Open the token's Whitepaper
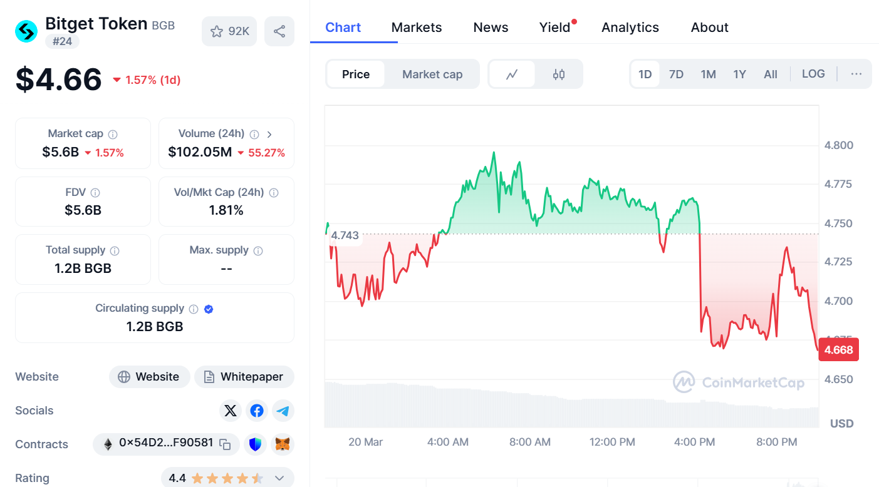This screenshot has width=879, height=487. pos(244,376)
